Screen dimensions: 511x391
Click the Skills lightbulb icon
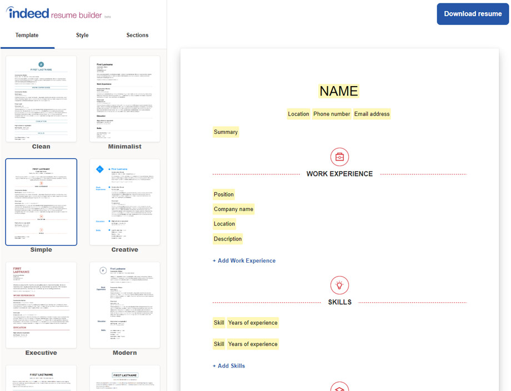click(x=339, y=285)
